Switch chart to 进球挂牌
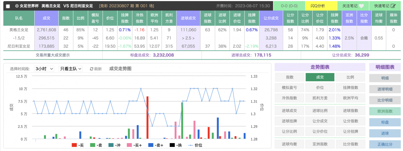403x151 pixels. 290,121
